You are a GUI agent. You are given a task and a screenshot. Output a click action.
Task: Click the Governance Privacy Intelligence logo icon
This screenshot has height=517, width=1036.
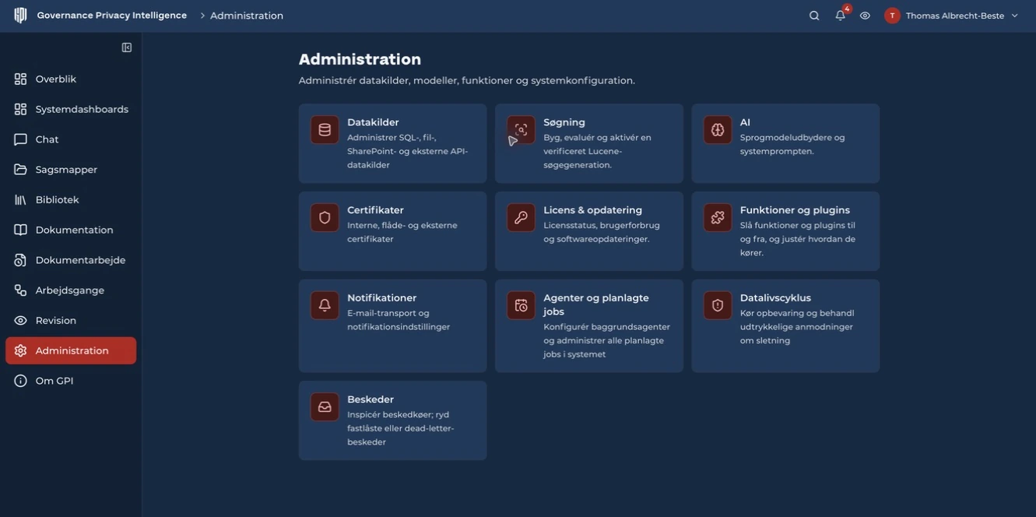click(20, 16)
